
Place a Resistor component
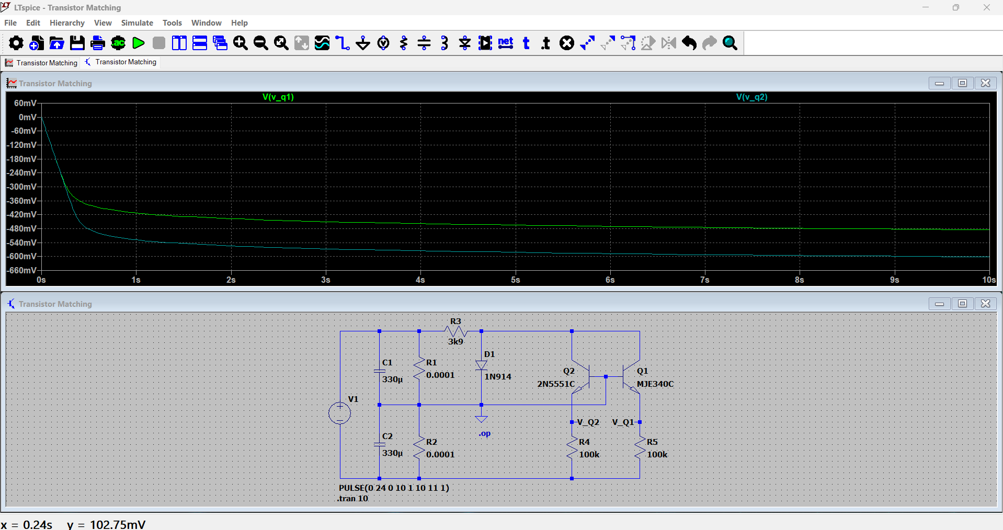pyautogui.click(x=404, y=43)
